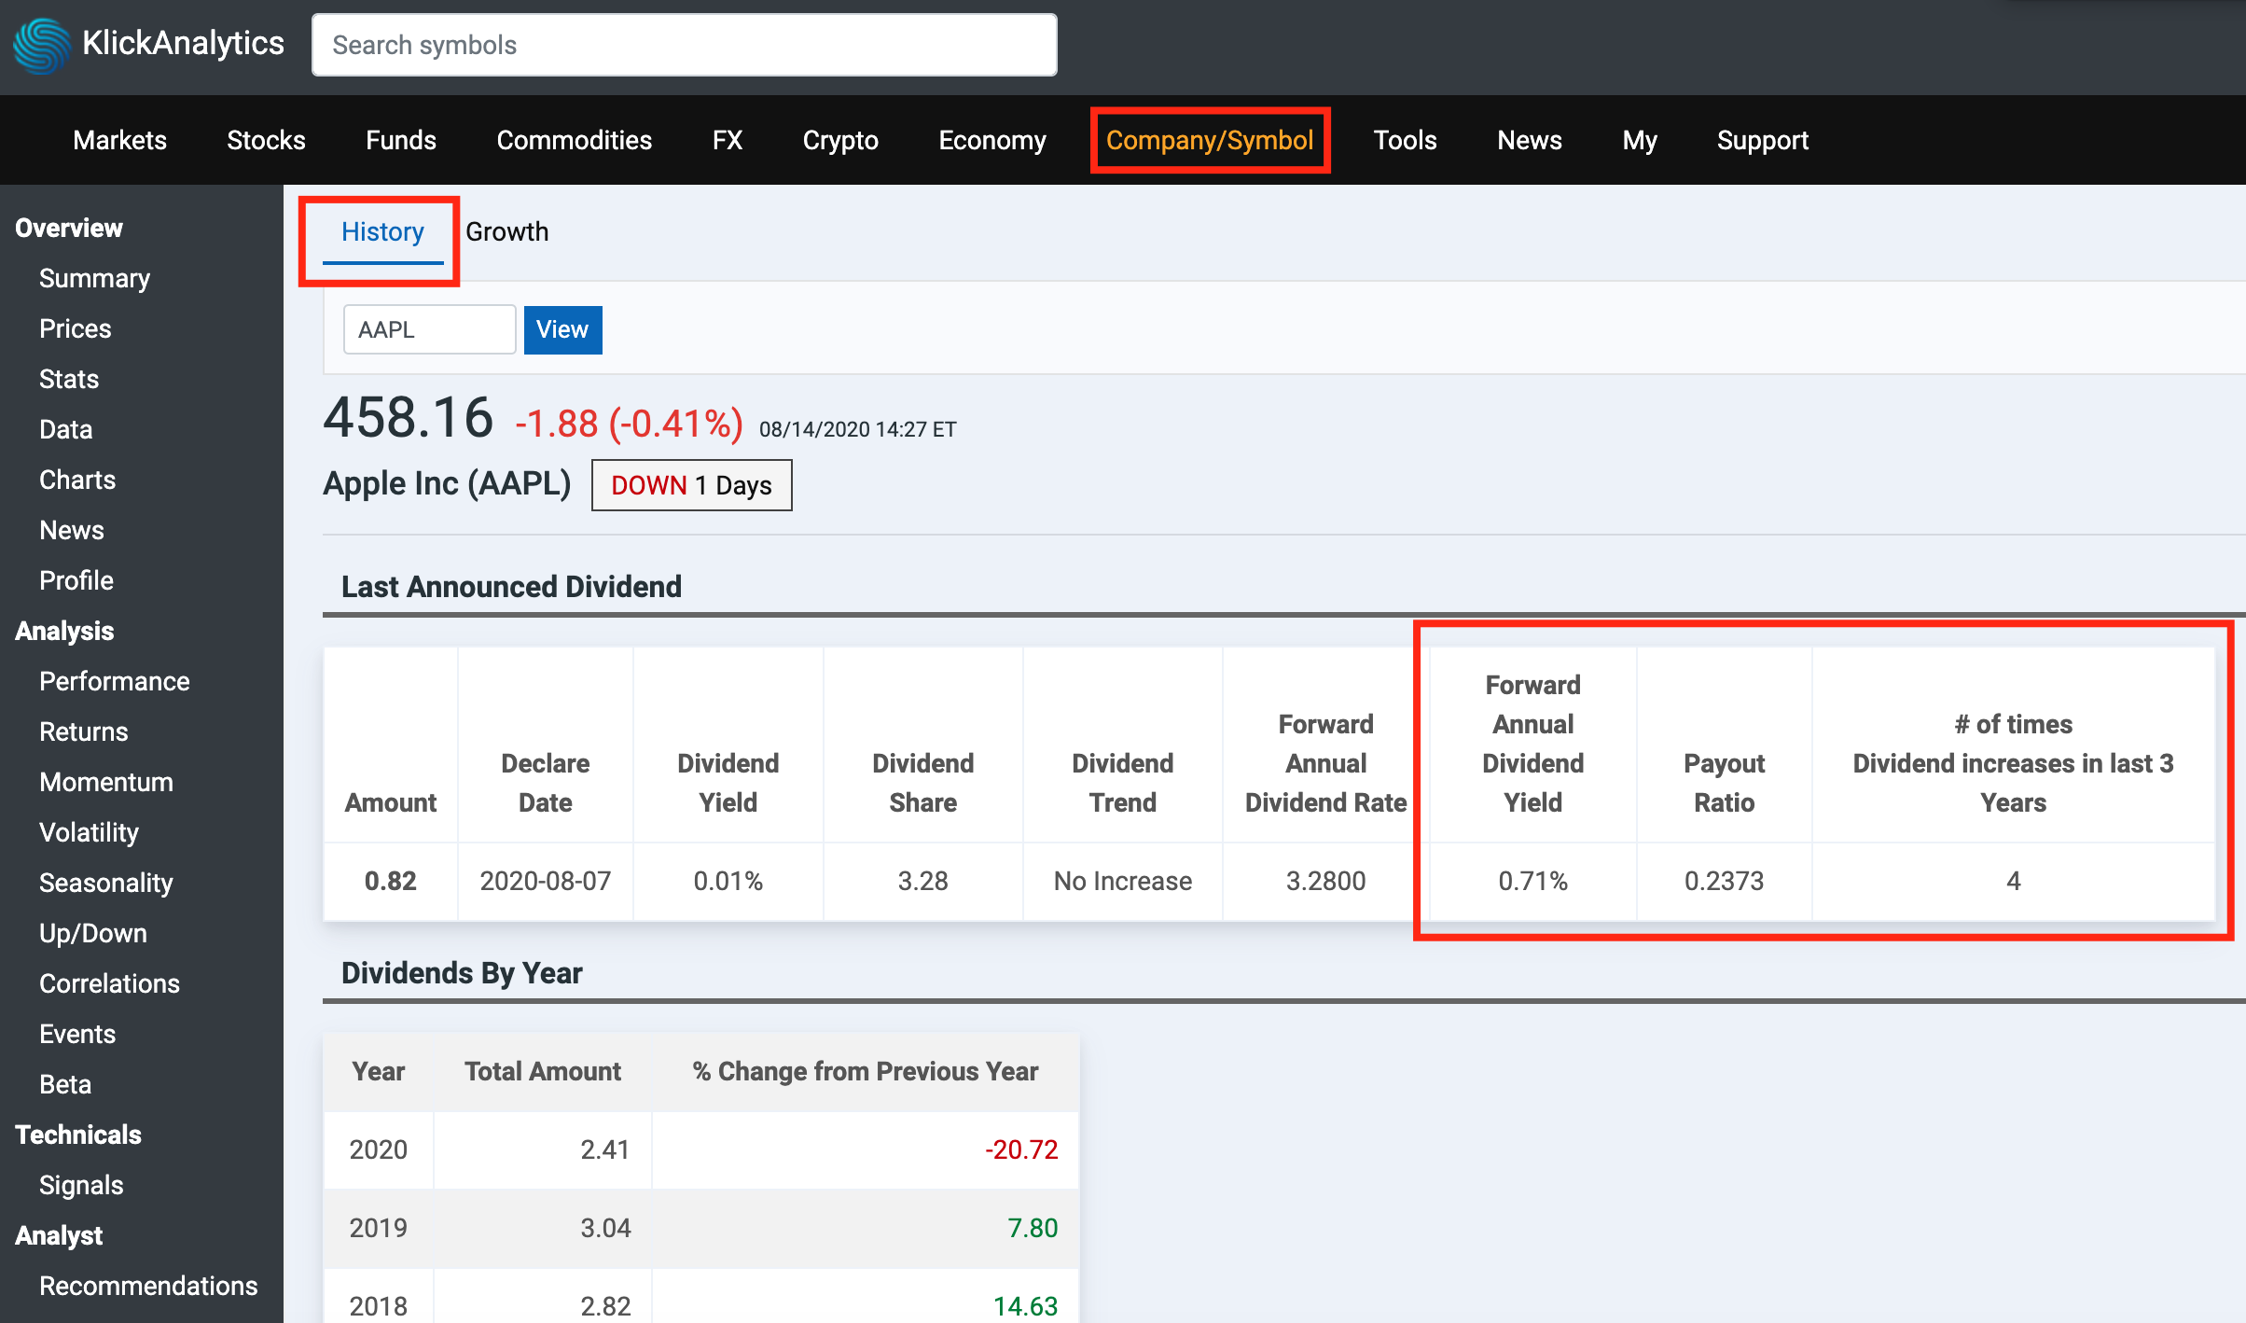Image resolution: width=2246 pixels, height=1323 pixels.
Task: Click the Overview sidebar heading
Action: point(68,228)
